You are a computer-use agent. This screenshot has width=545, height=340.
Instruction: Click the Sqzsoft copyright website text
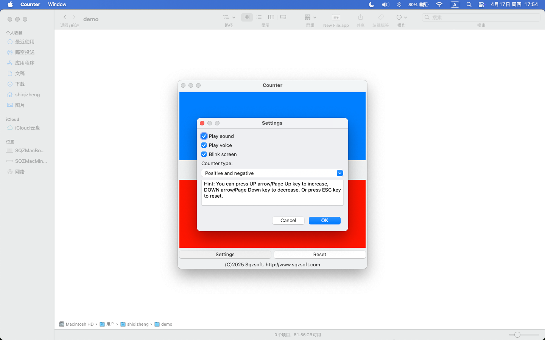272,264
